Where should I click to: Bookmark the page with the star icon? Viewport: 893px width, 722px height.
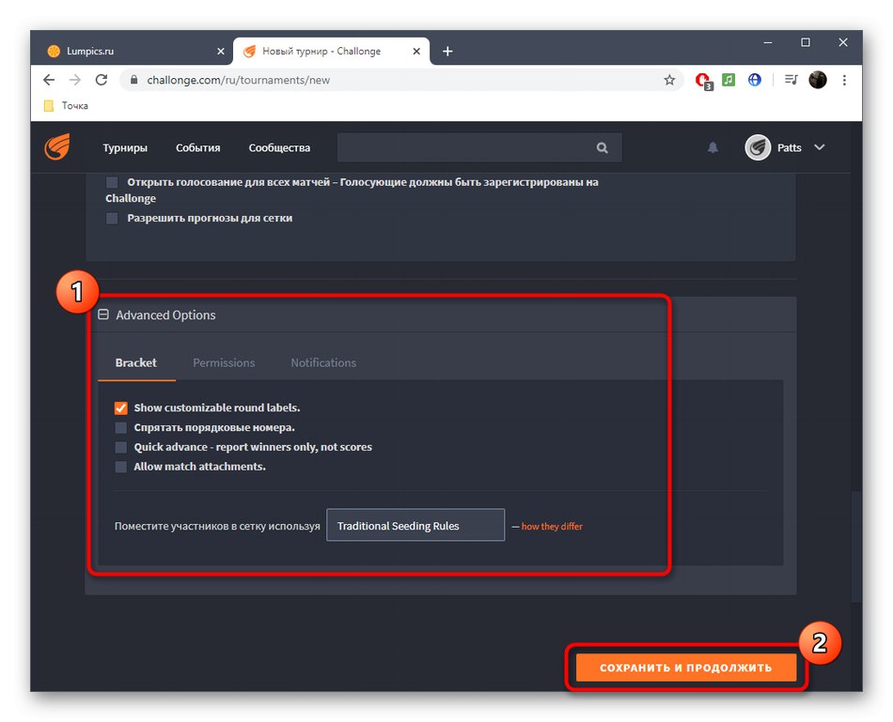coord(670,80)
